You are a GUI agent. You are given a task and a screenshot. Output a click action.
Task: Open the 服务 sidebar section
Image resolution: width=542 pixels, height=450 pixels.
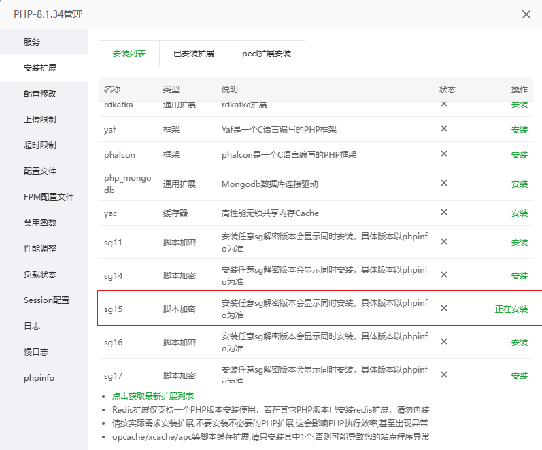[44, 42]
